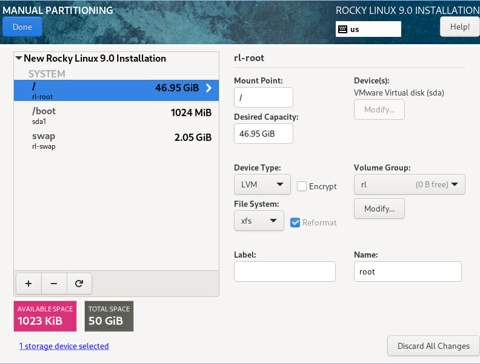Click Modify under Volume Group
The image size is (480, 364).
pos(379,209)
